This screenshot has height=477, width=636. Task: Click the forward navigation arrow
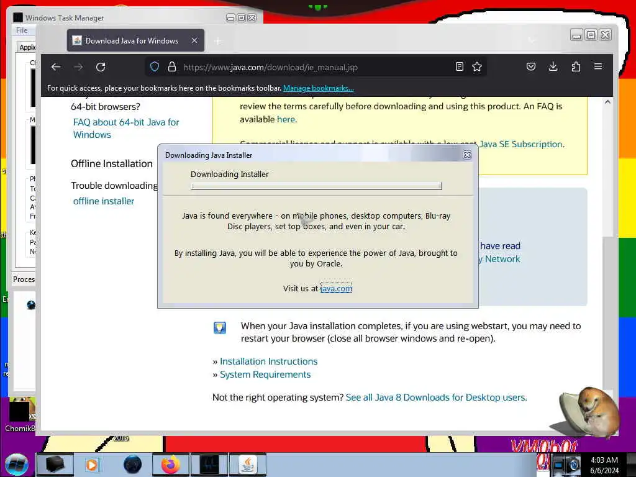pyautogui.click(x=78, y=67)
